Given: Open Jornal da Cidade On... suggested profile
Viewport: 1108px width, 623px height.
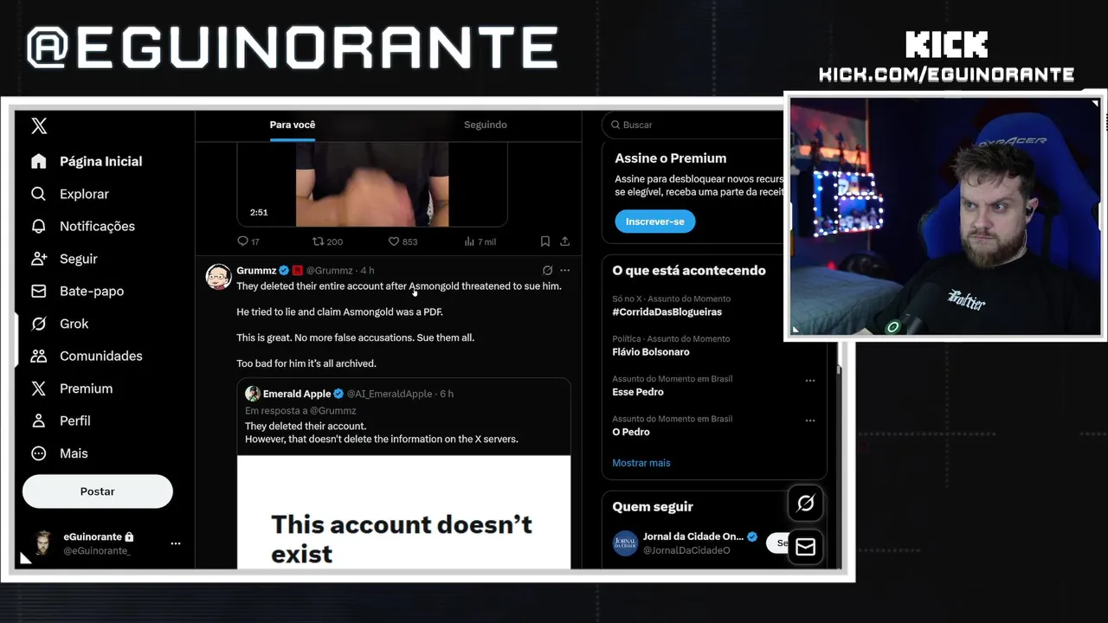Looking at the screenshot, I should 693,536.
